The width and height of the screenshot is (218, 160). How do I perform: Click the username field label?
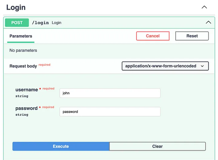tap(27, 90)
